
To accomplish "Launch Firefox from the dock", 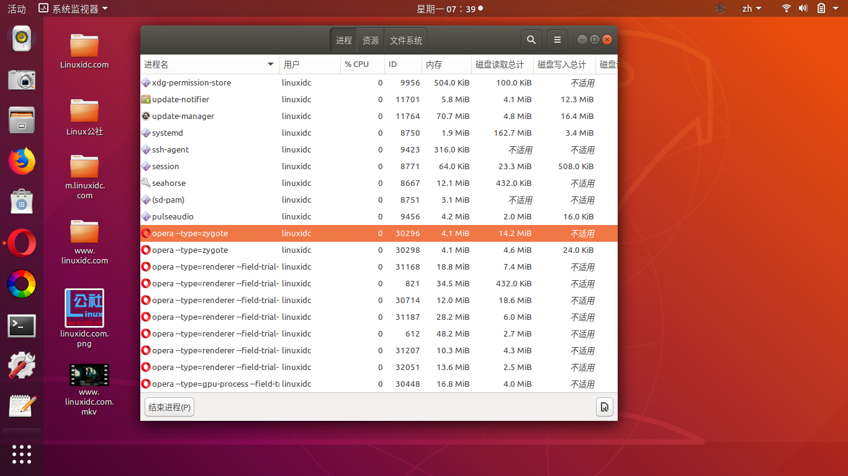I will point(22,161).
